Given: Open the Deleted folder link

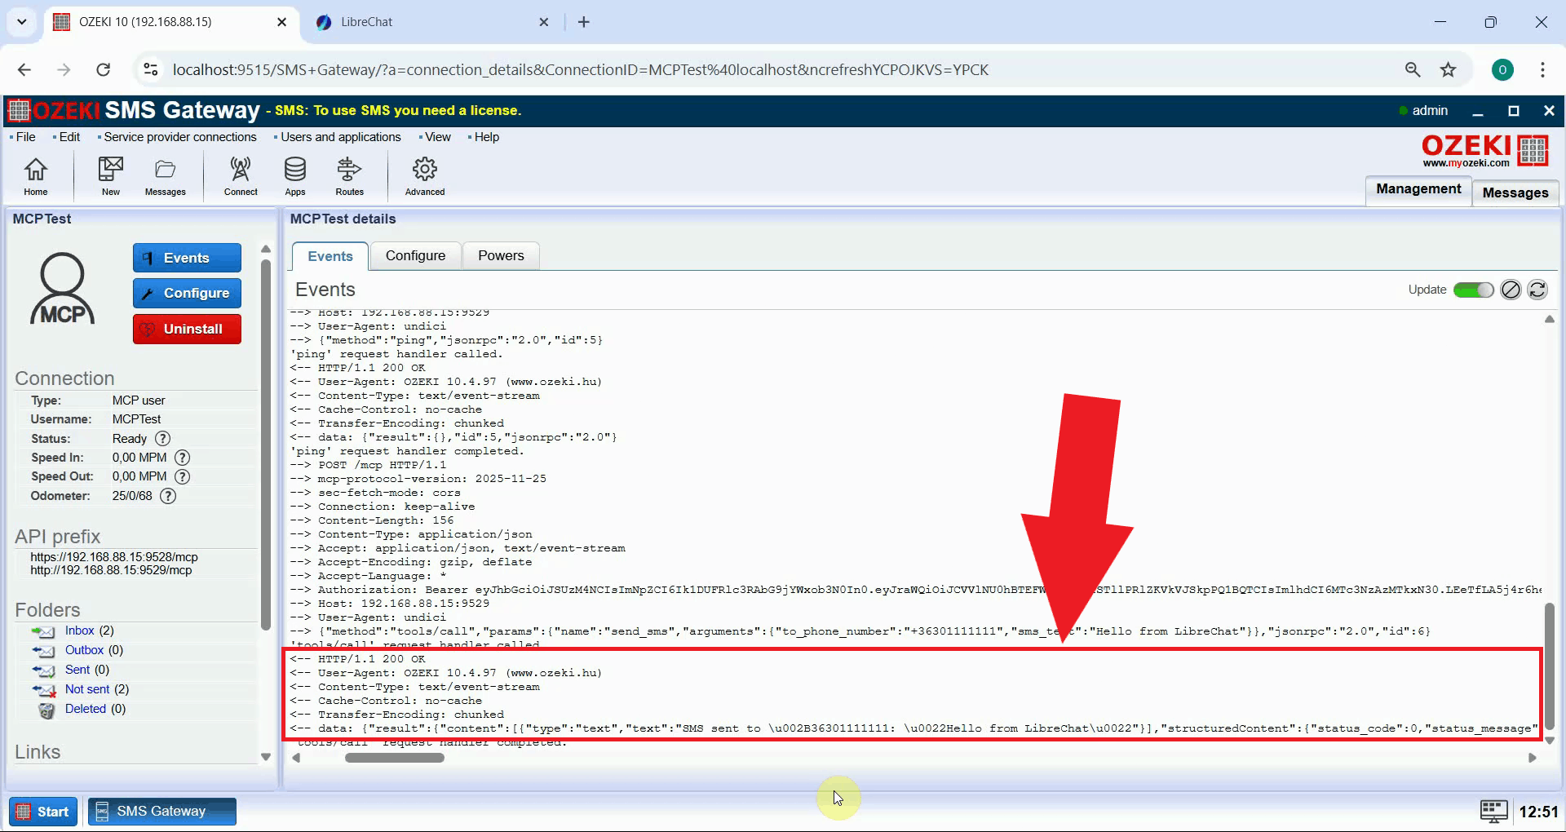Looking at the screenshot, I should 86,709.
